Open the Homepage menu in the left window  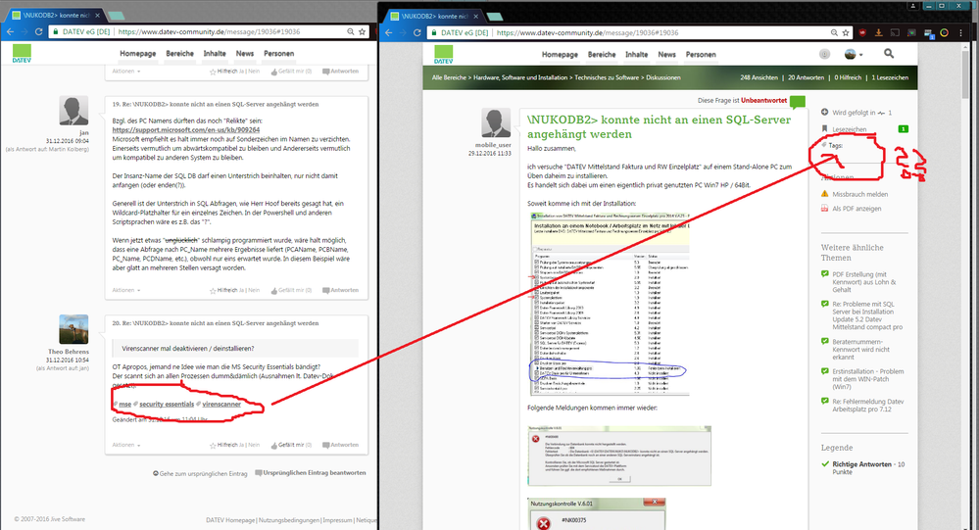[x=138, y=54]
